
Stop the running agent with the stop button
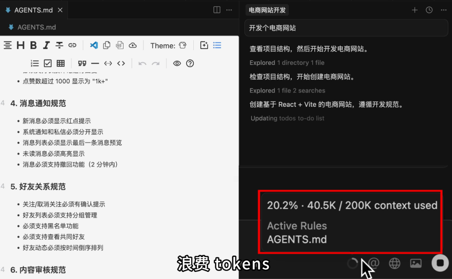click(440, 263)
